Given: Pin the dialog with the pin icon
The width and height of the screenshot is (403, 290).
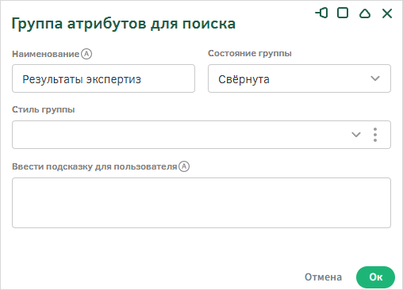Looking at the screenshot, I should click(x=321, y=13).
